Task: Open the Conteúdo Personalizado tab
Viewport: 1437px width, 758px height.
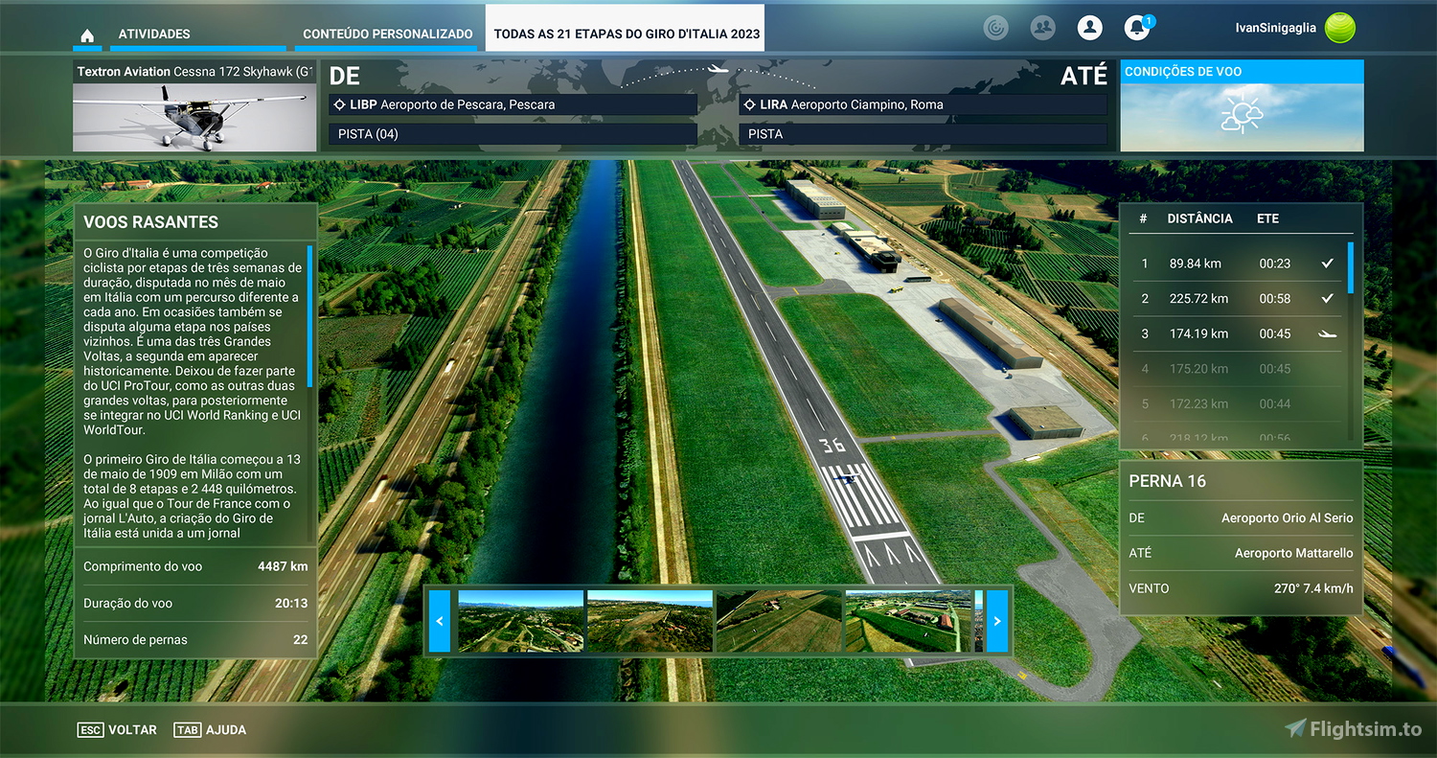Action: (x=388, y=34)
